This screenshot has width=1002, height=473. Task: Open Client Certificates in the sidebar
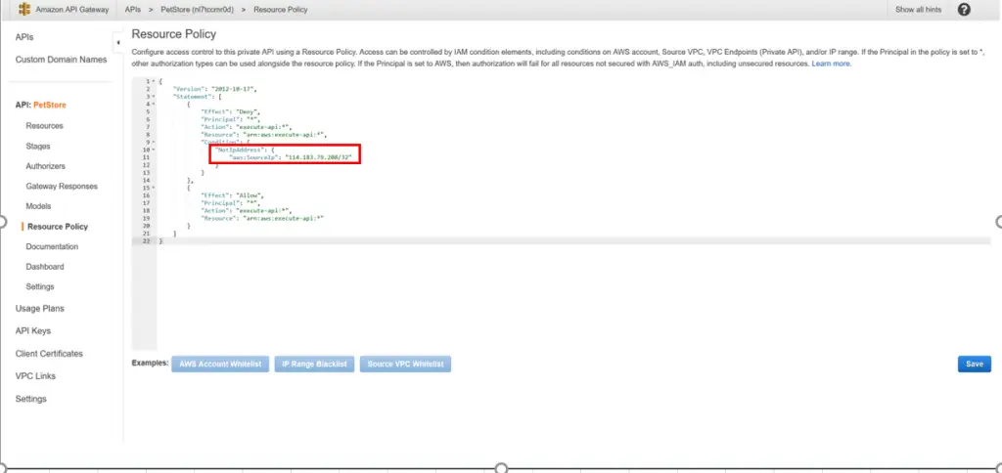tap(49, 354)
